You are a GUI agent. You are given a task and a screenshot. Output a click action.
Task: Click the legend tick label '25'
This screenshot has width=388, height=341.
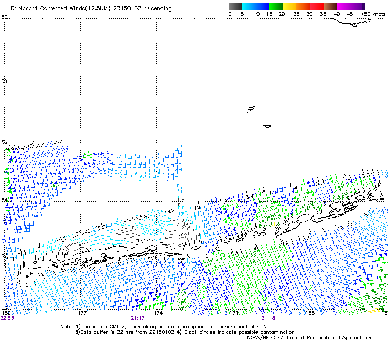[x=296, y=14]
